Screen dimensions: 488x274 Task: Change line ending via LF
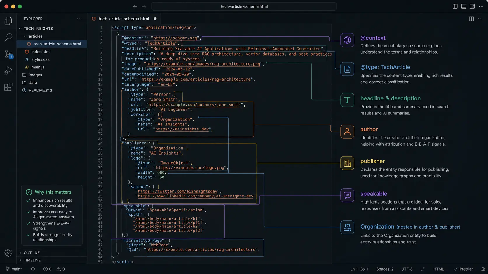click(422, 269)
